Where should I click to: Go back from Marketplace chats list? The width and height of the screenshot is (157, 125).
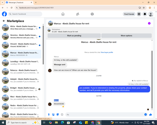4,21
